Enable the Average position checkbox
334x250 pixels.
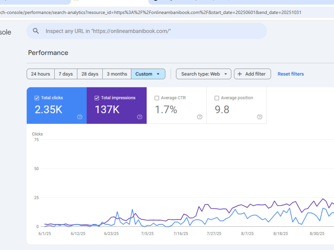217,98
